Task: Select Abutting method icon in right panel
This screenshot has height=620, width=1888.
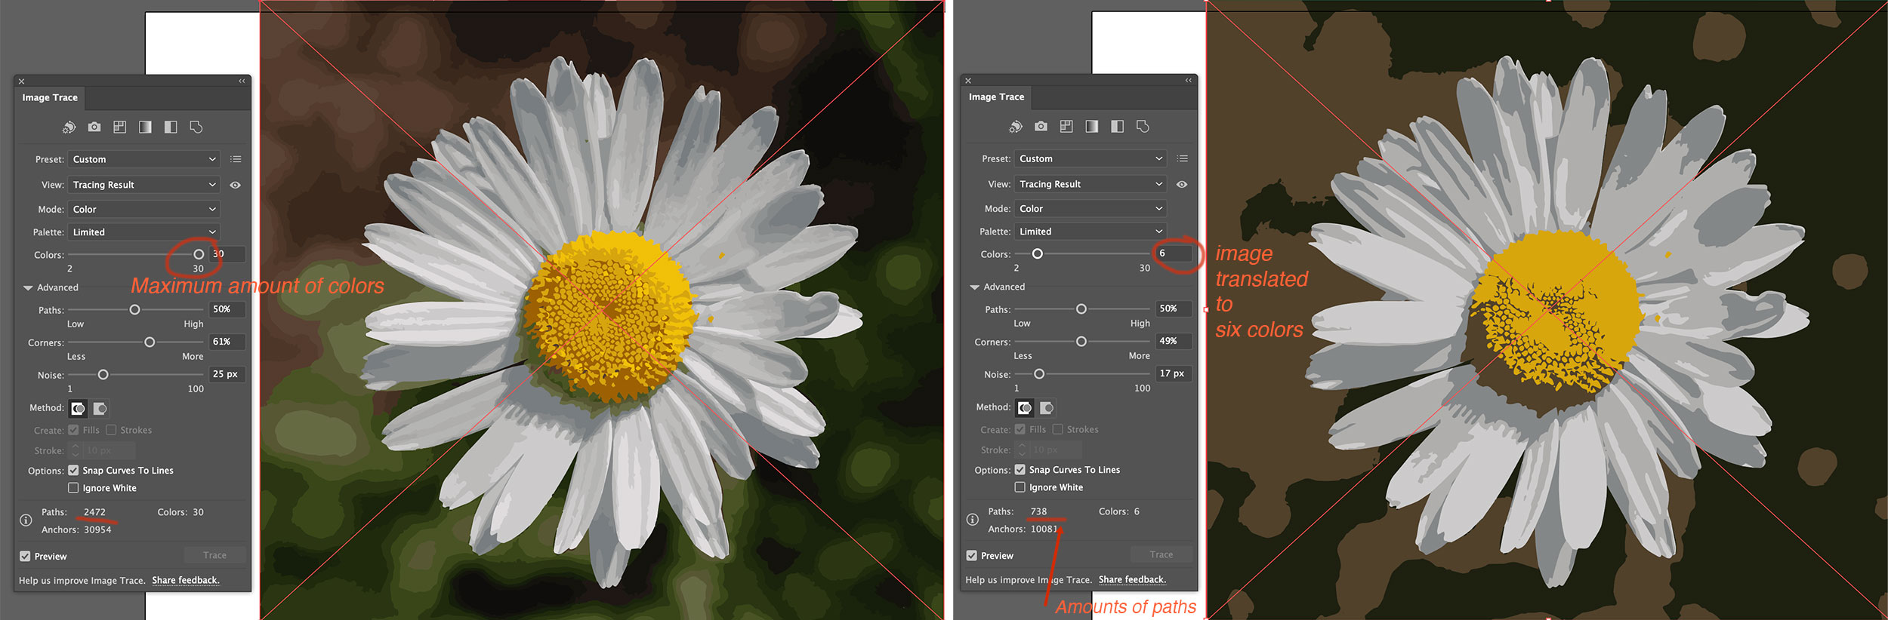Action: 1024,408
